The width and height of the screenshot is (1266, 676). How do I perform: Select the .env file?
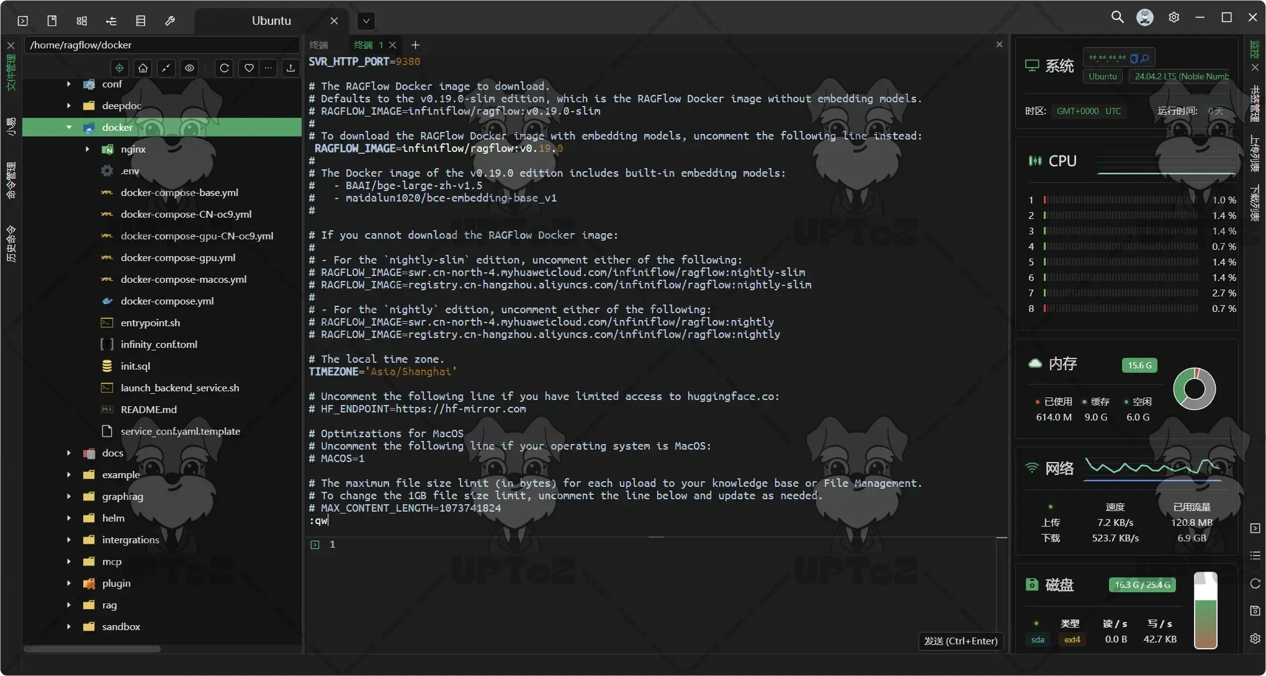click(x=130, y=171)
